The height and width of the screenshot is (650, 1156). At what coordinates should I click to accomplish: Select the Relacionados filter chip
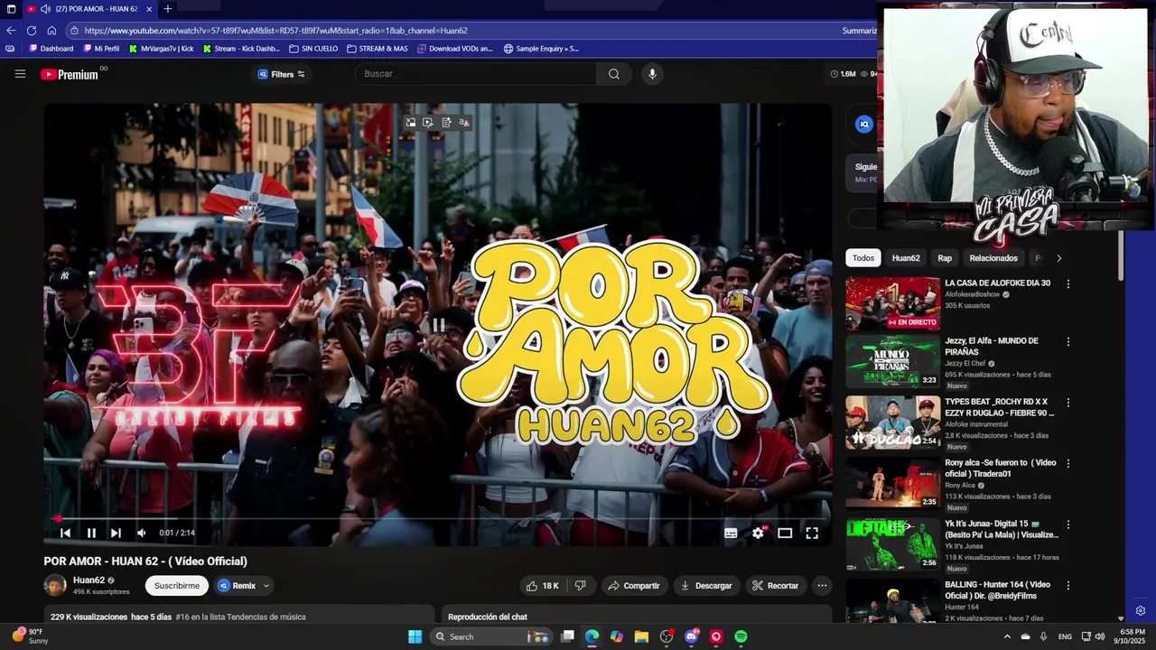click(x=993, y=258)
